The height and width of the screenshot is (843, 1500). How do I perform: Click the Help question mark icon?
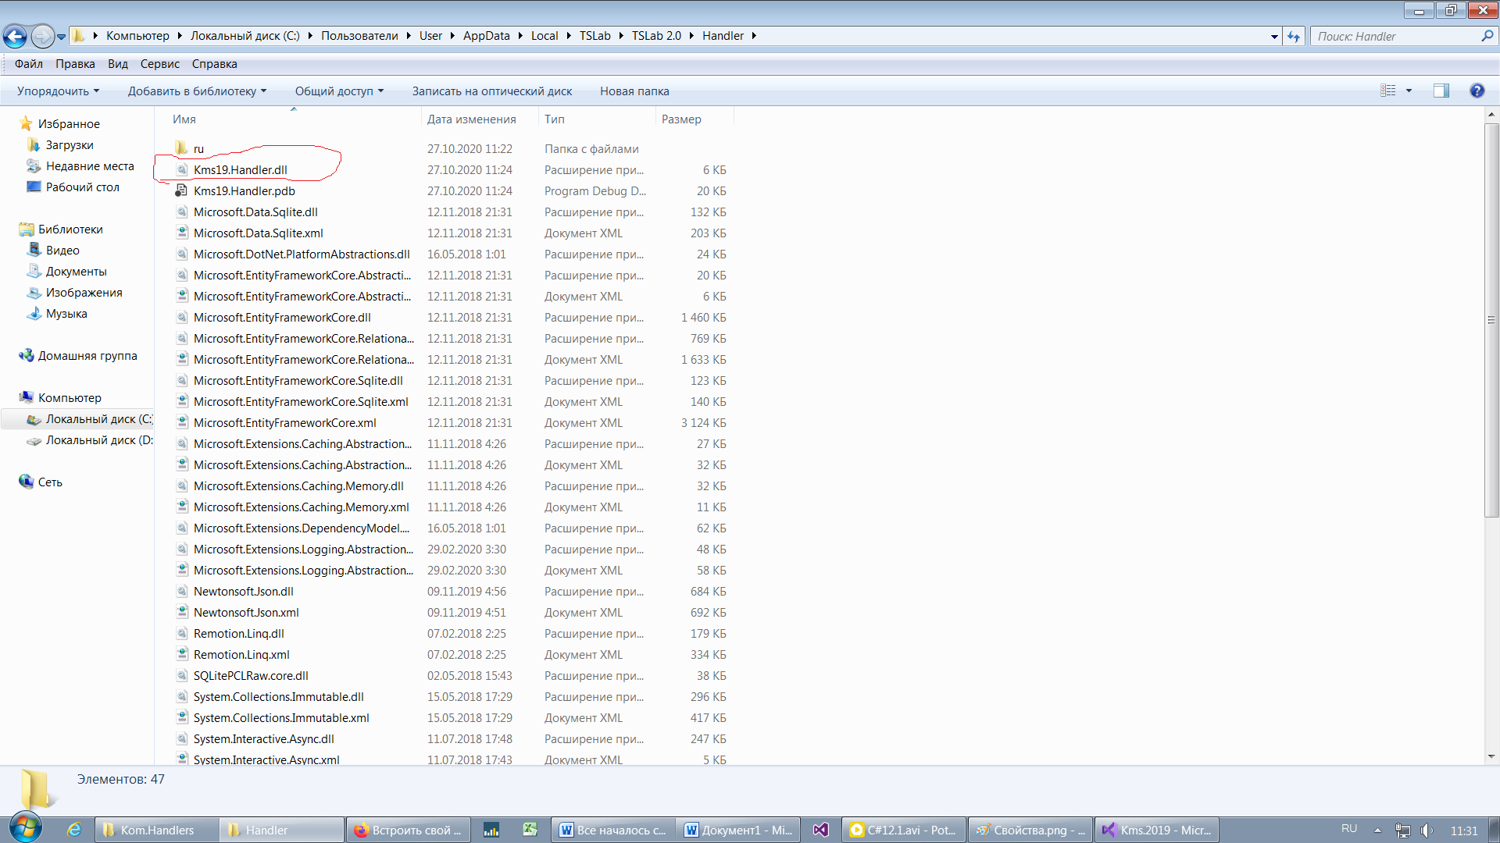point(1477,91)
